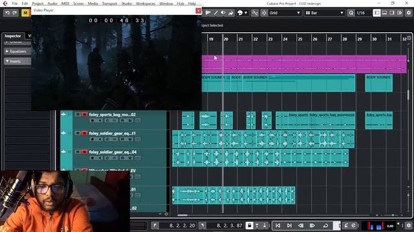Screen dimensions: 414x232
Task: Unsolo the foley_soldier_gear_eq...04 track
Action: 84,152
